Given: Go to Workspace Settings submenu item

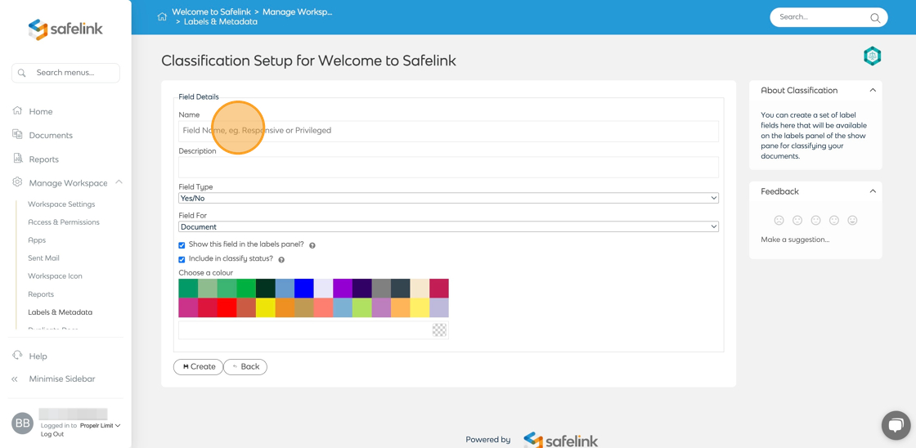Looking at the screenshot, I should click(x=61, y=204).
